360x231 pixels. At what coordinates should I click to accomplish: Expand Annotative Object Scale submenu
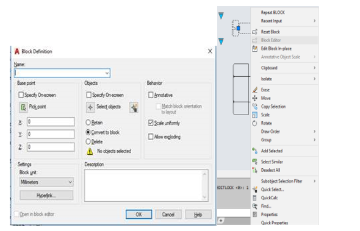point(314,57)
